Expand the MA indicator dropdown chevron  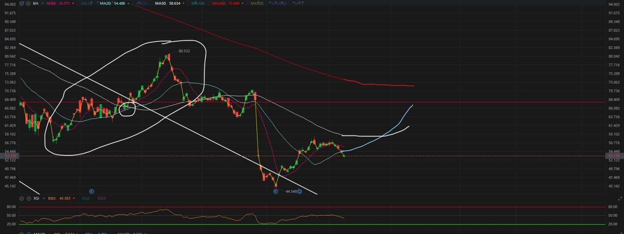(x=43, y=3)
